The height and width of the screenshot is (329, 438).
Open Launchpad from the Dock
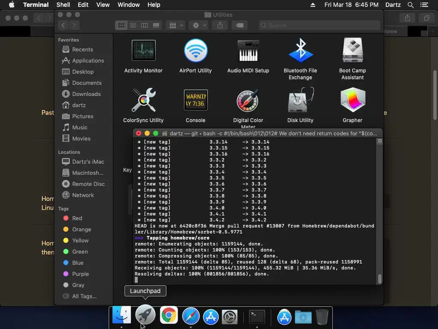(145, 315)
